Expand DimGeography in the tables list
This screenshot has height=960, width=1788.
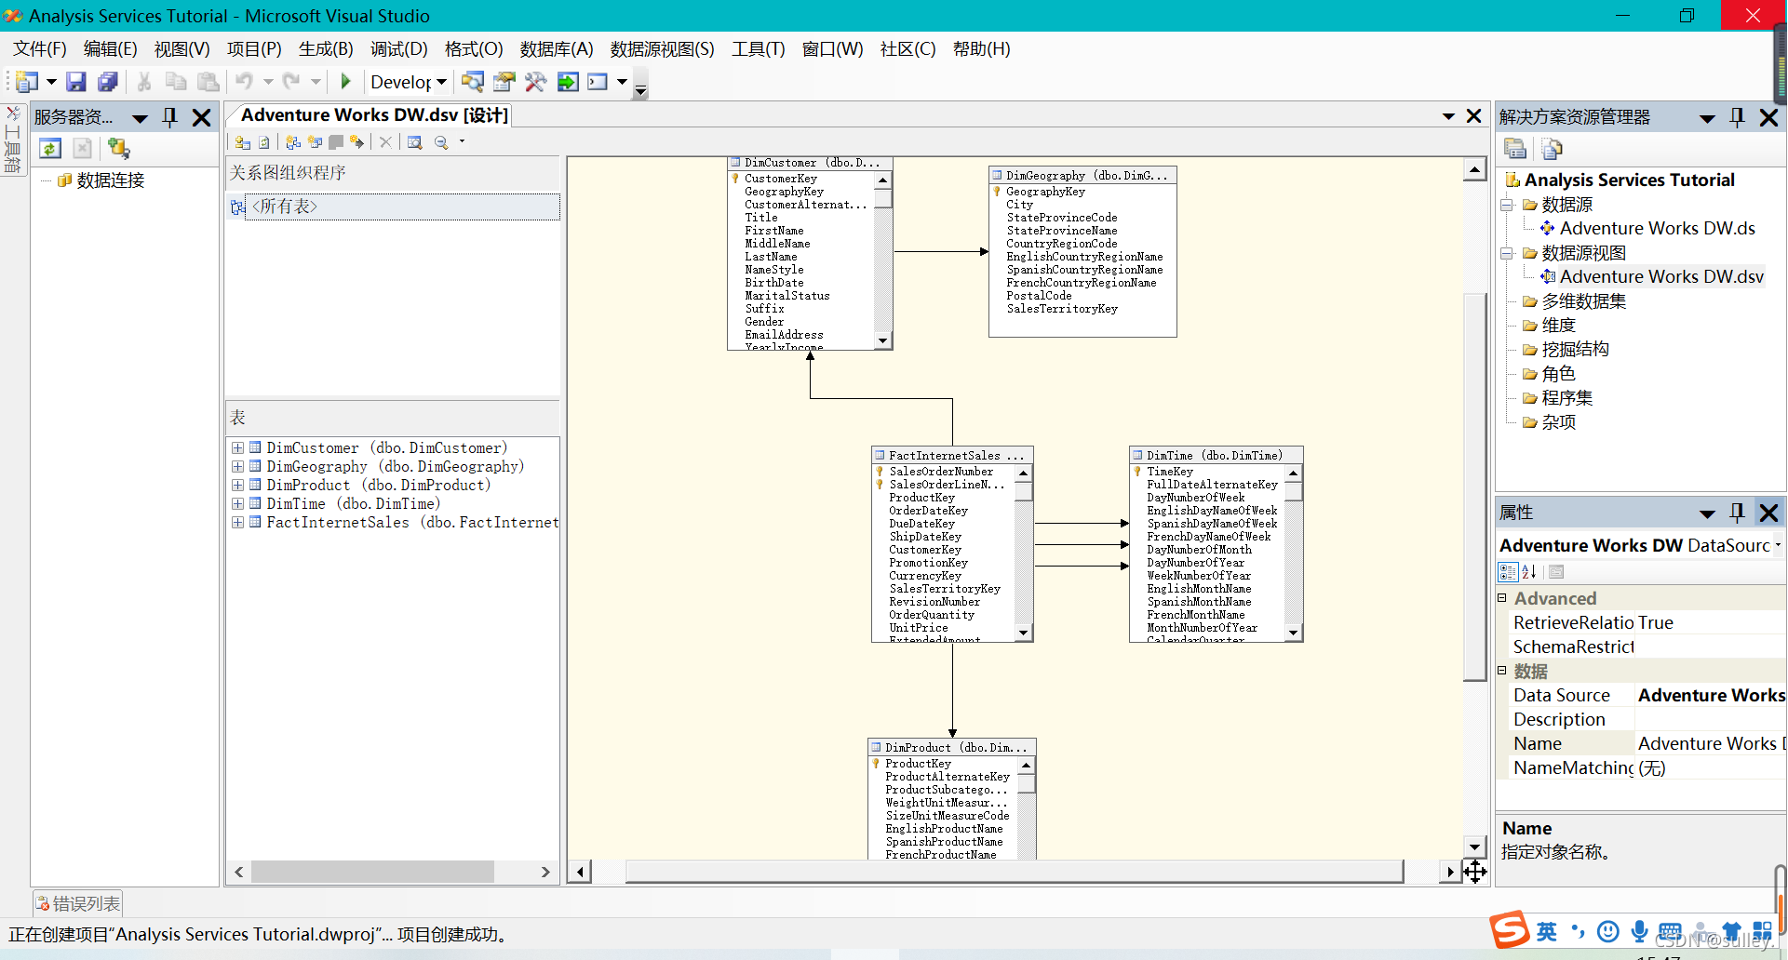pyautogui.click(x=238, y=467)
